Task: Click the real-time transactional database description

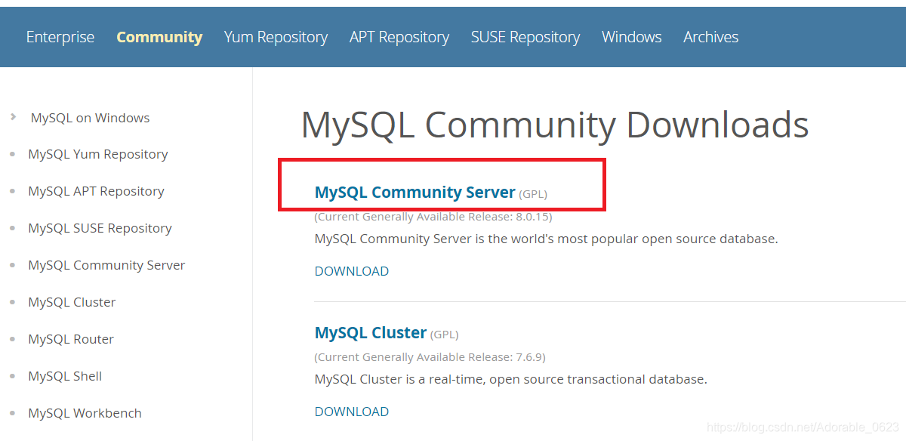Action: coord(511,380)
